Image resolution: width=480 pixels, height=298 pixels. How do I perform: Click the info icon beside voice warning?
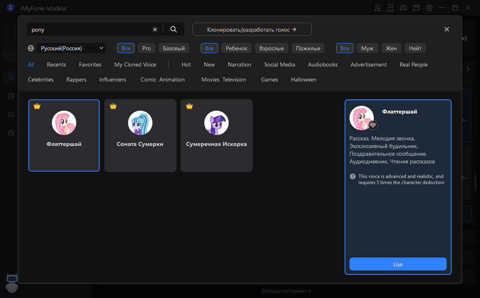tap(353, 176)
